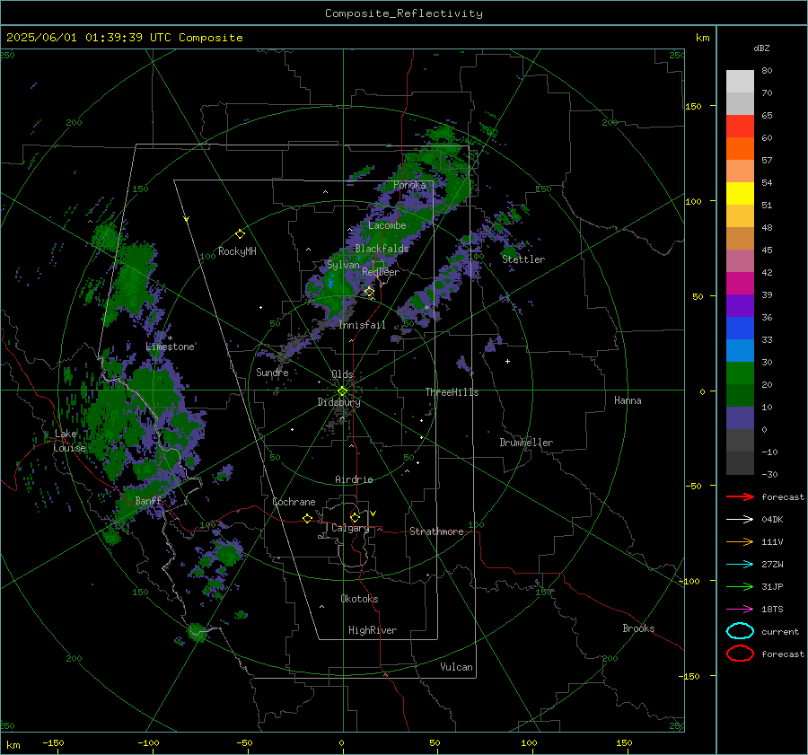Click the Innisfail city label
The width and height of the screenshot is (808, 755).
click(x=362, y=325)
